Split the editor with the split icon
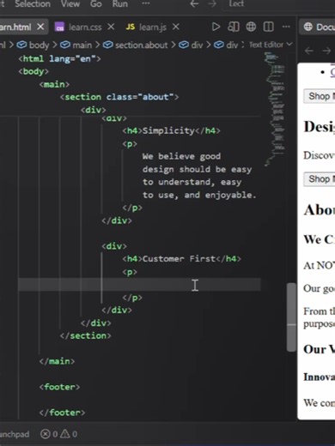 (x=268, y=27)
